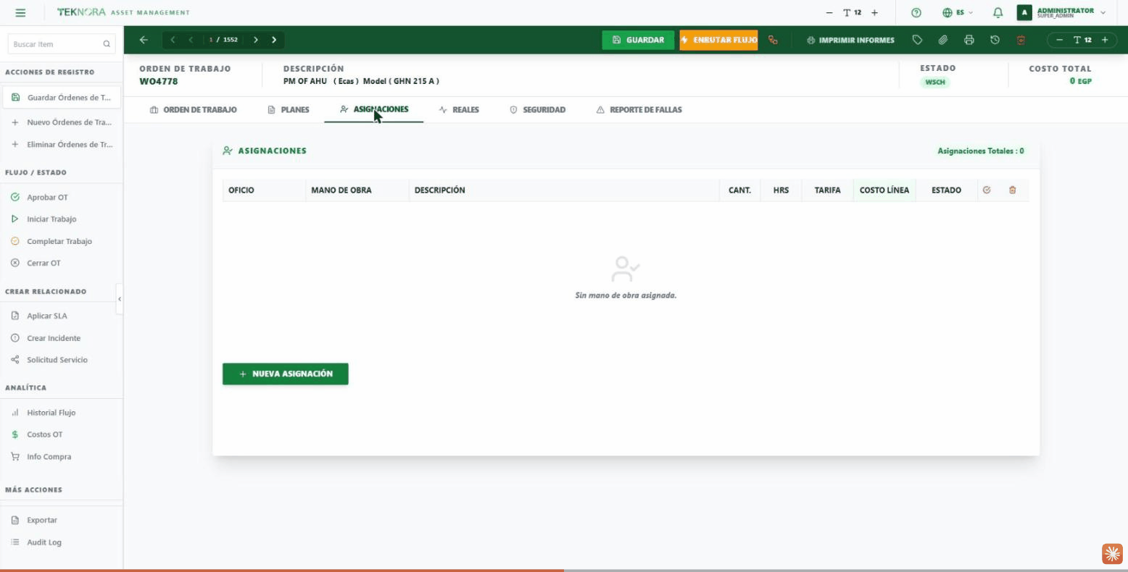
Task: Click the Guardar button
Action: pos(638,40)
